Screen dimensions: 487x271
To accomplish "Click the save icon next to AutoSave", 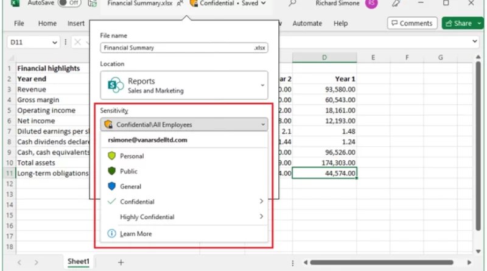I will (x=92, y=4).
